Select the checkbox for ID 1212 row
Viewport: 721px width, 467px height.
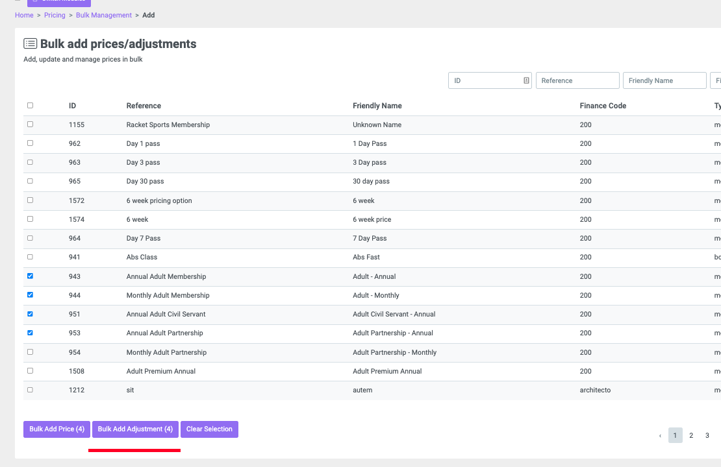tap(31, 390)
